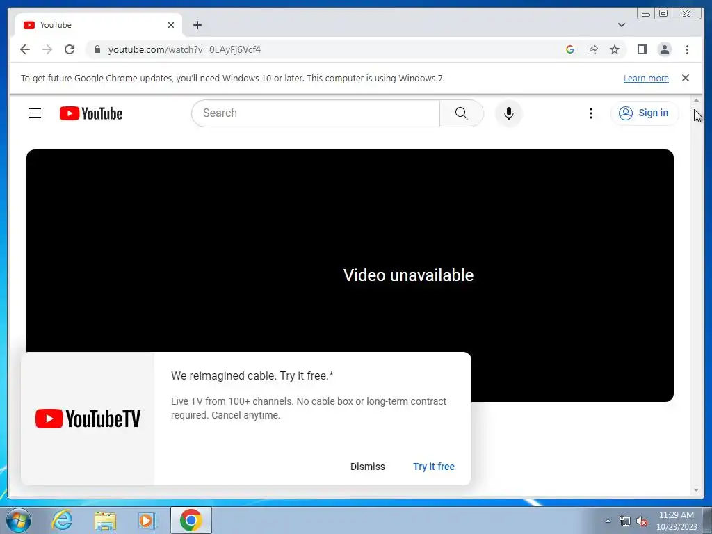Viewport: 712px width, 534px height.
Task: Click the network tray icon
Action: pos(625,521)
